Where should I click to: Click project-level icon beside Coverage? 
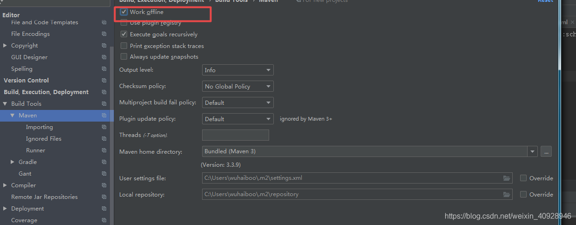pos(104,220)
